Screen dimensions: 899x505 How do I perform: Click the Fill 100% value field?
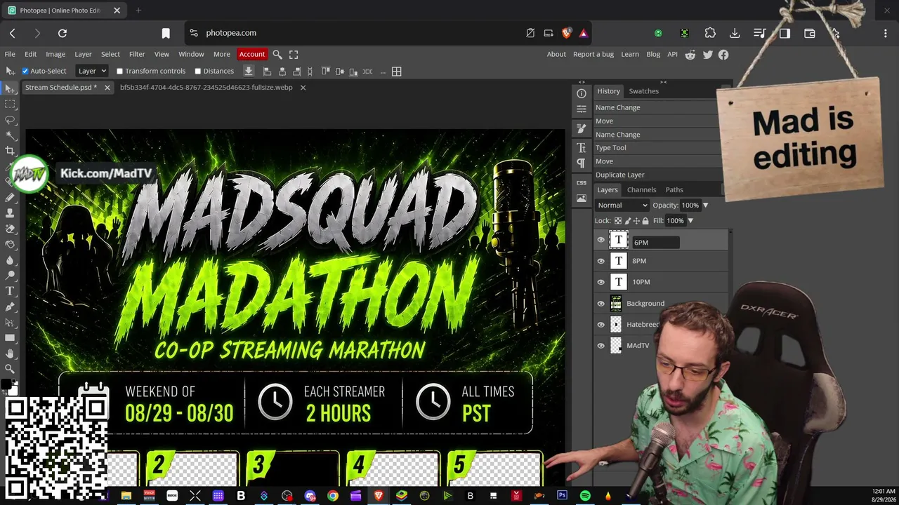click(675, 221)
